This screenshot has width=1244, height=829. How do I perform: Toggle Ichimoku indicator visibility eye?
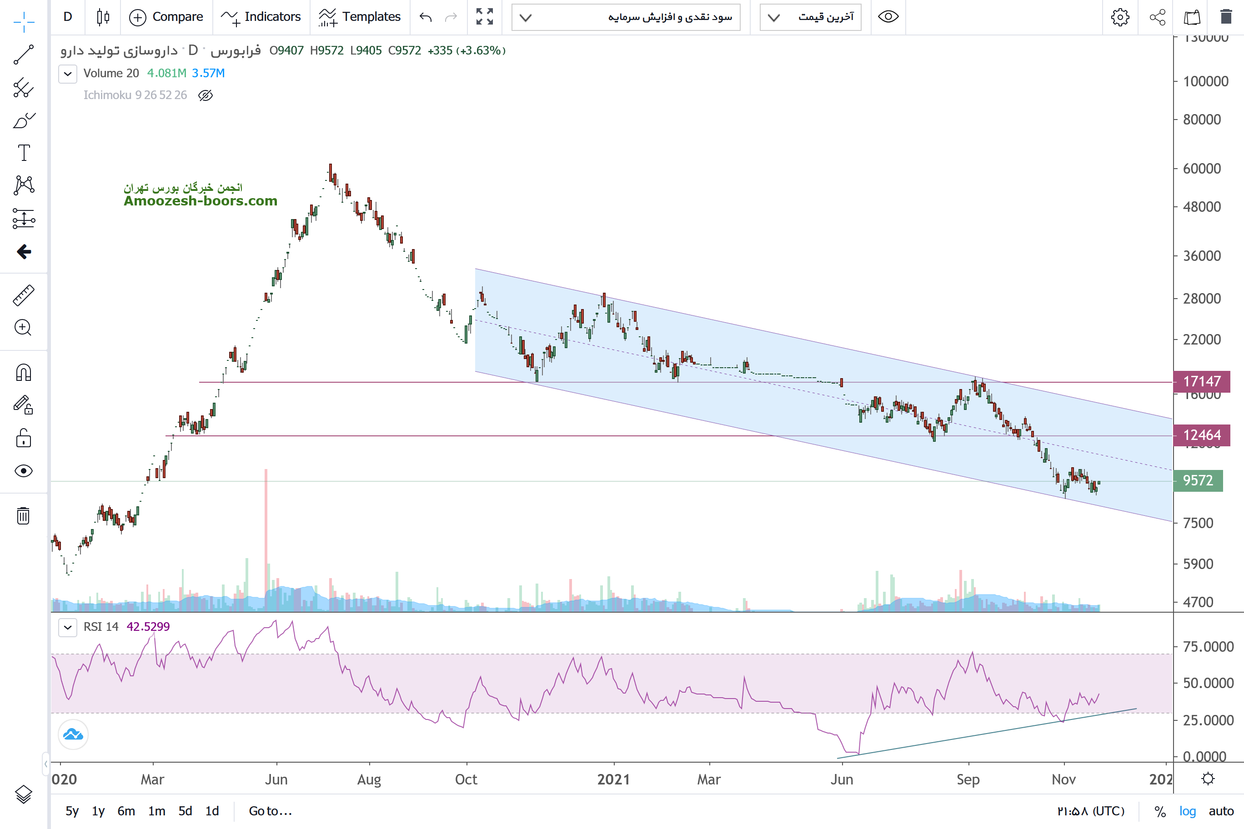click(205, 95)
